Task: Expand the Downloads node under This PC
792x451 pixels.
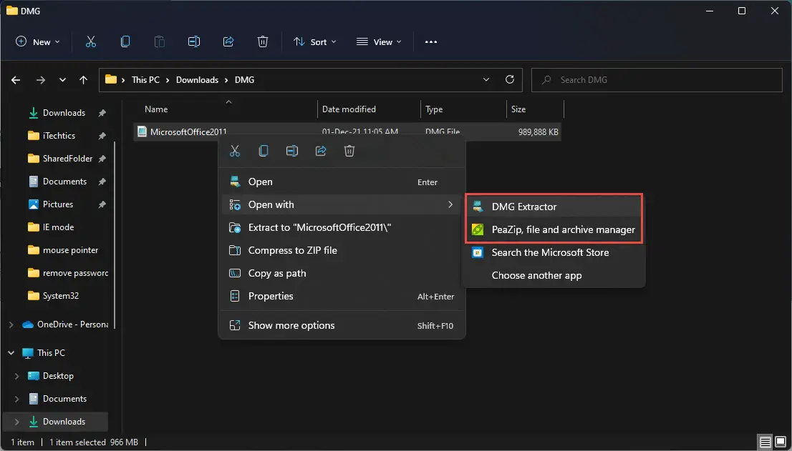Action: (x=16, y=422)
